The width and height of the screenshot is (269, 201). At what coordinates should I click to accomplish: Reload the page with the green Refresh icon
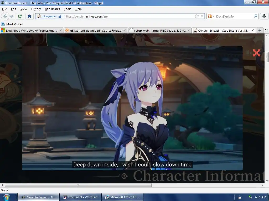[x=20, y=16]
